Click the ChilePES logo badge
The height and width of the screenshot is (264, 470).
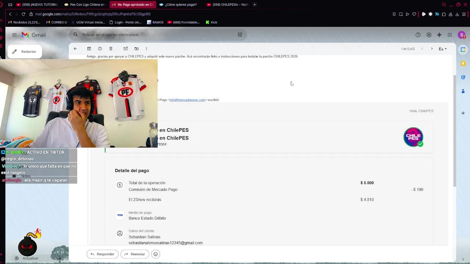click(x=413, y=137)
